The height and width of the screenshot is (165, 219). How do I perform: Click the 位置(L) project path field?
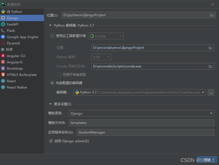click(x=139, y=15)
